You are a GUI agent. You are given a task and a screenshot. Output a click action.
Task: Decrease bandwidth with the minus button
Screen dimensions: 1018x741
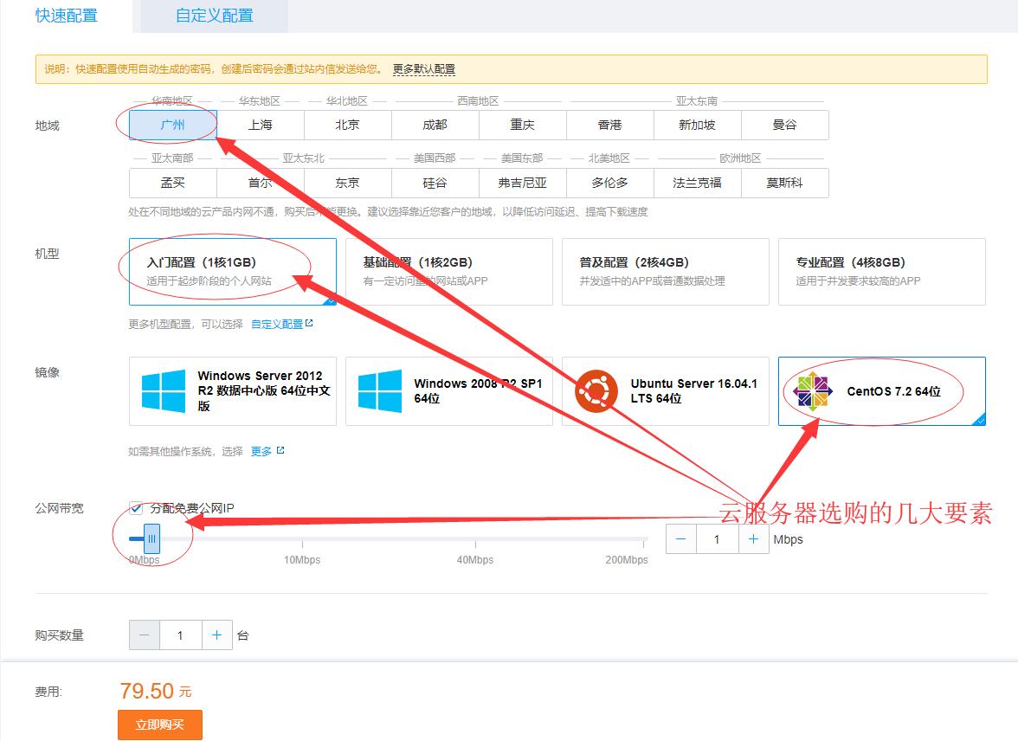681,539
